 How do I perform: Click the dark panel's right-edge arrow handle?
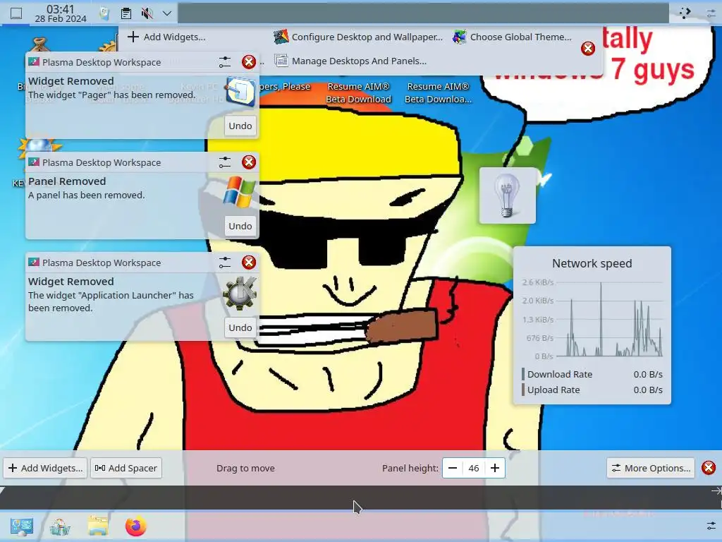point(716,491)
